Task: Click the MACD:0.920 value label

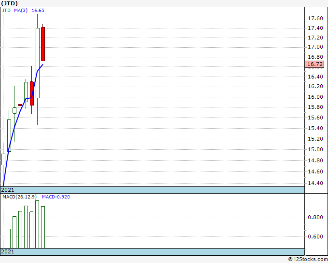Action: (x=56, y=197)
